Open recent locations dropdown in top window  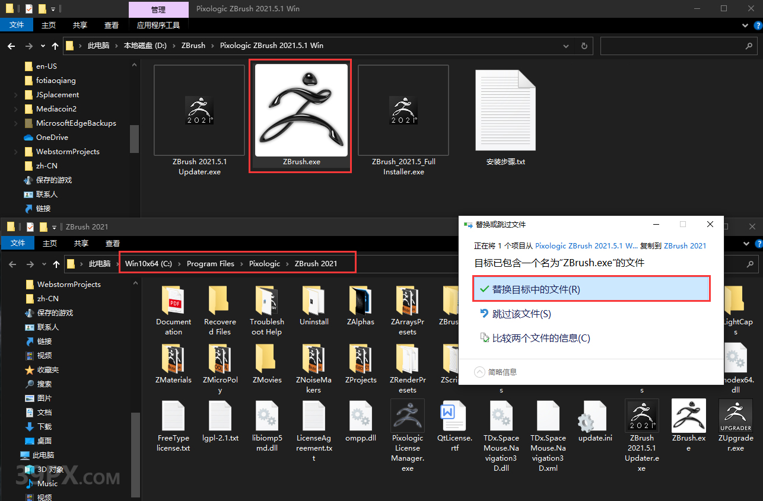coord(43,46)
